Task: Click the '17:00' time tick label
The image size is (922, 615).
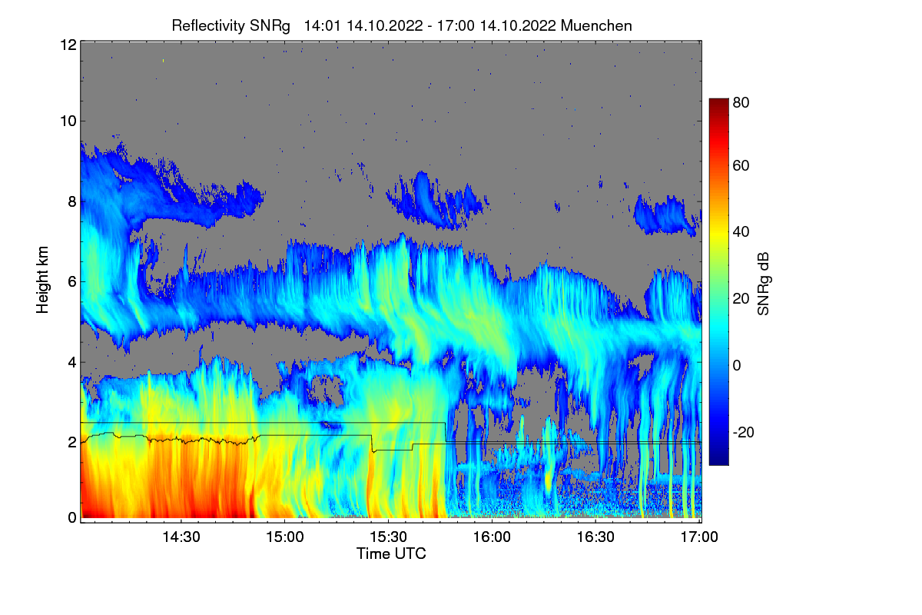Action: coord(698,537)
